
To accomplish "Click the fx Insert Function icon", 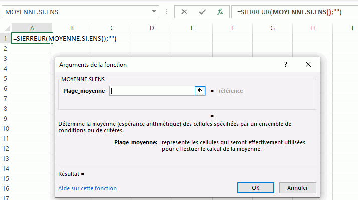I will [220, 12].
